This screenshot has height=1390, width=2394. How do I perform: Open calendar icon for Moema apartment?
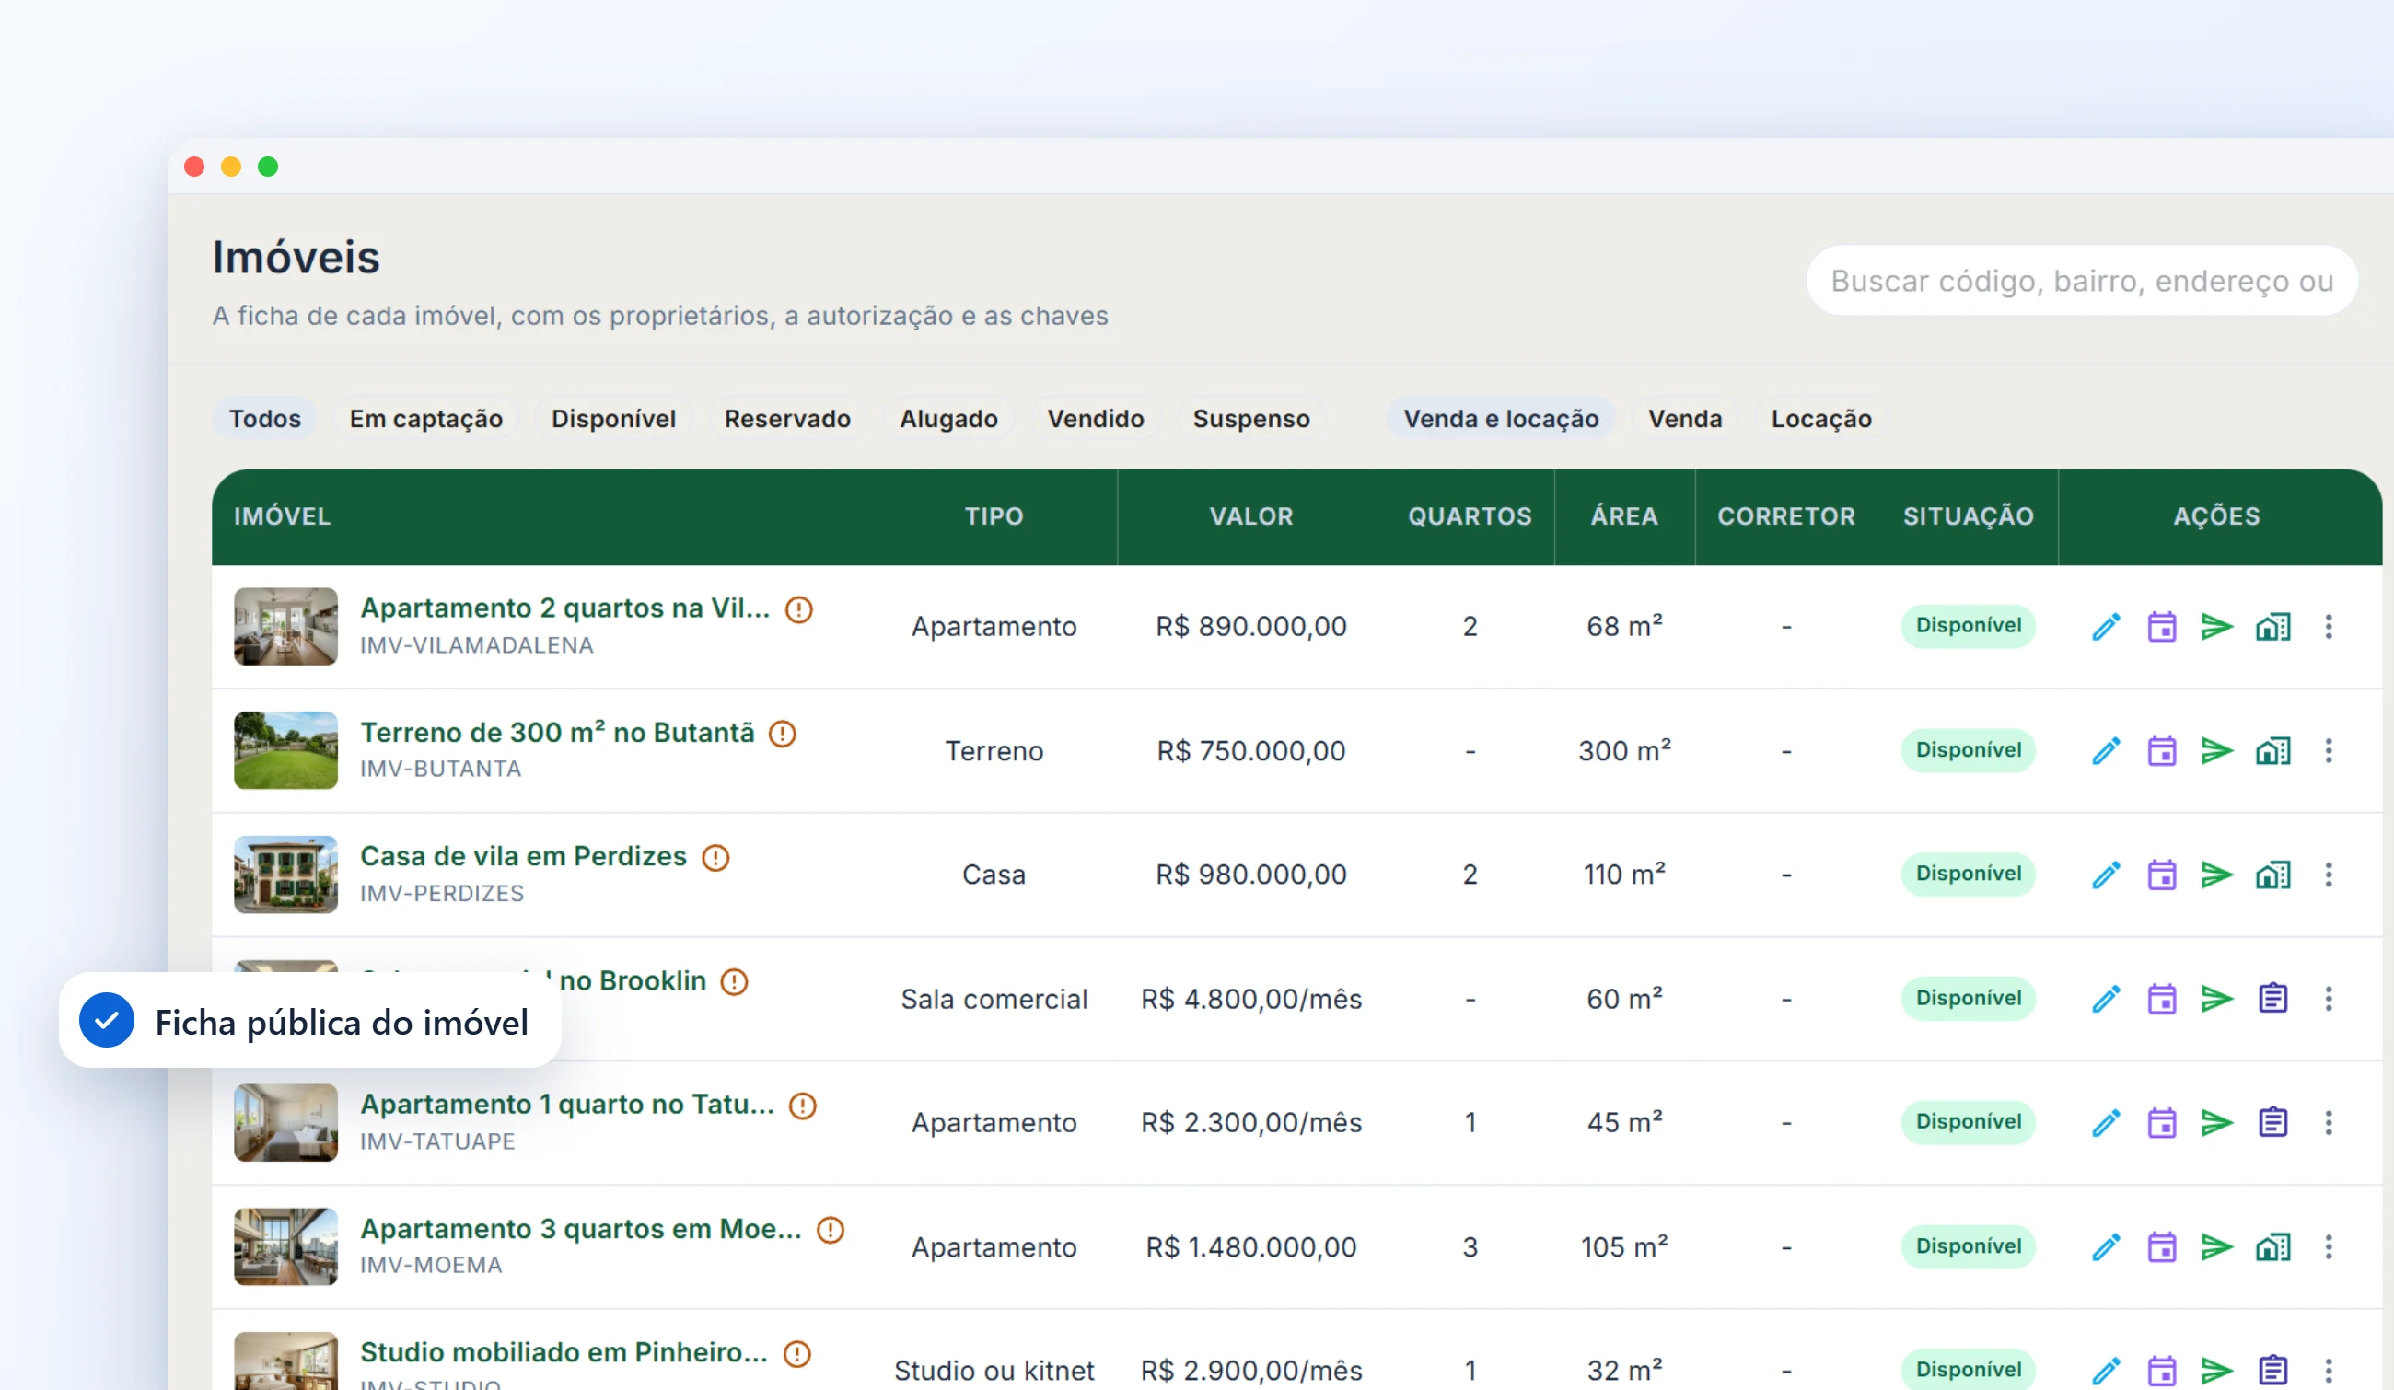(2161, 1246)
